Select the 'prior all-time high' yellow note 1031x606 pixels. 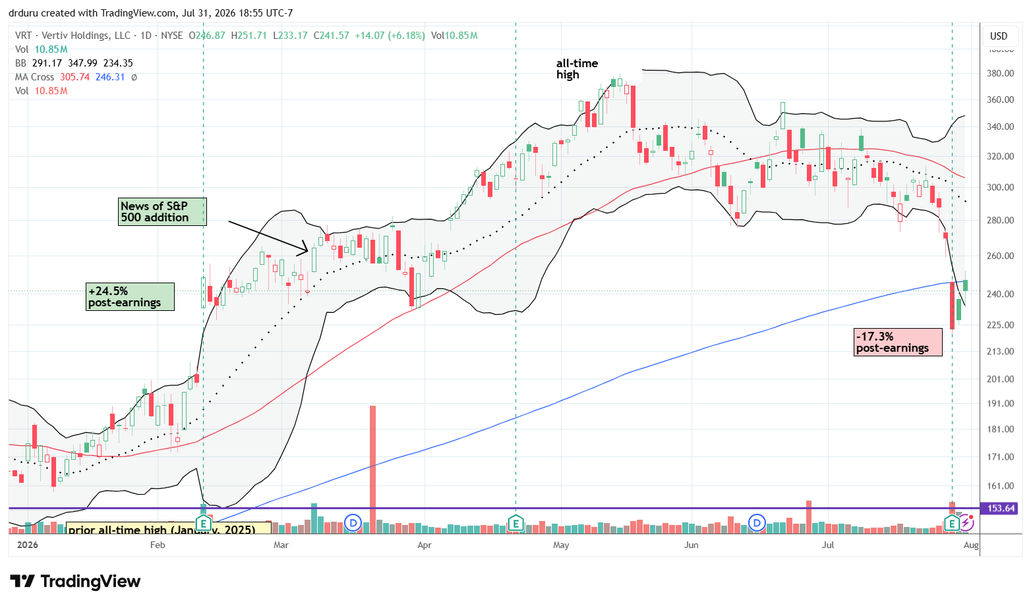coord(169,528)
